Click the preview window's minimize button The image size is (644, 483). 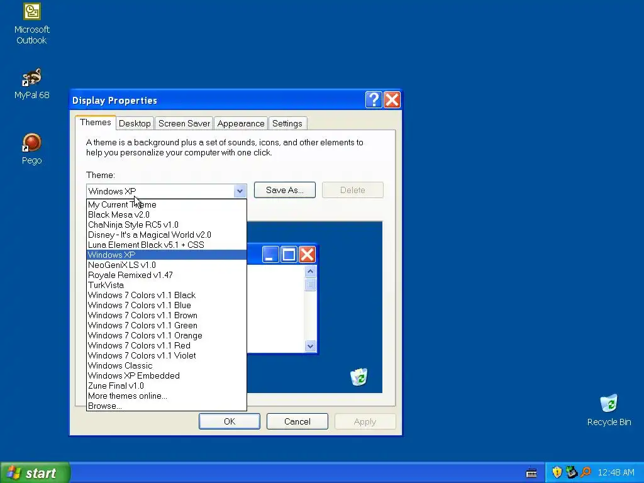270,255
